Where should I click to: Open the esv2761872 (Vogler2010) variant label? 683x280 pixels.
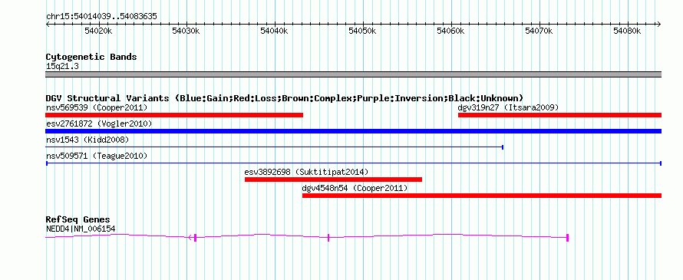point(99,124)
